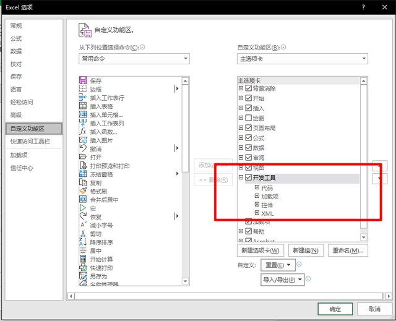Click the 保存 save icon in command list

83,80
